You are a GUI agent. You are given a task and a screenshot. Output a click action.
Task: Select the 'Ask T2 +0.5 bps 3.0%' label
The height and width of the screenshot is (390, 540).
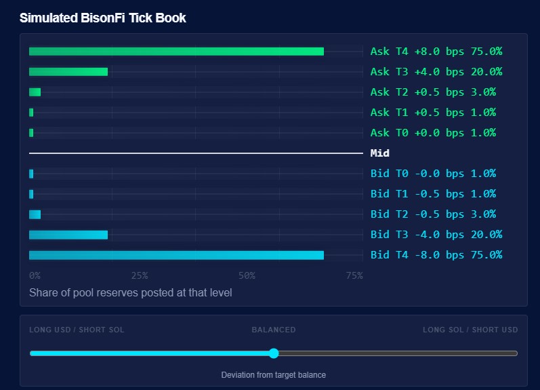(x=433, y=92)
